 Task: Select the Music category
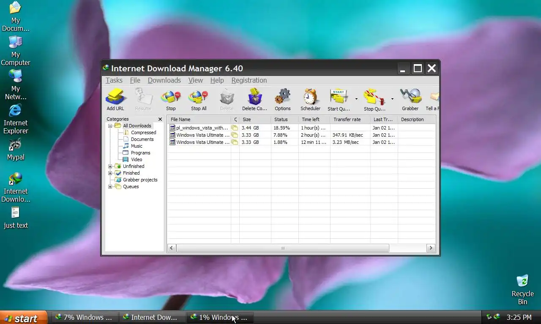pos(137,146)
